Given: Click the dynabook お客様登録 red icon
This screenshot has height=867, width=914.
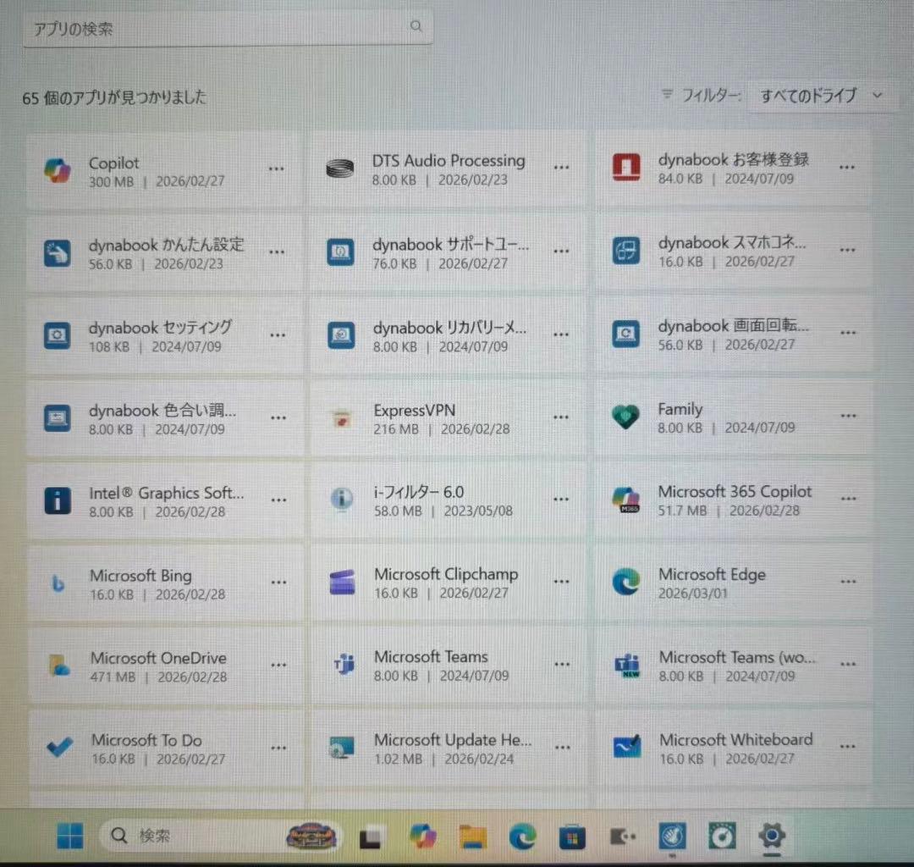Looking at the screenshot, I should (626, 168).
